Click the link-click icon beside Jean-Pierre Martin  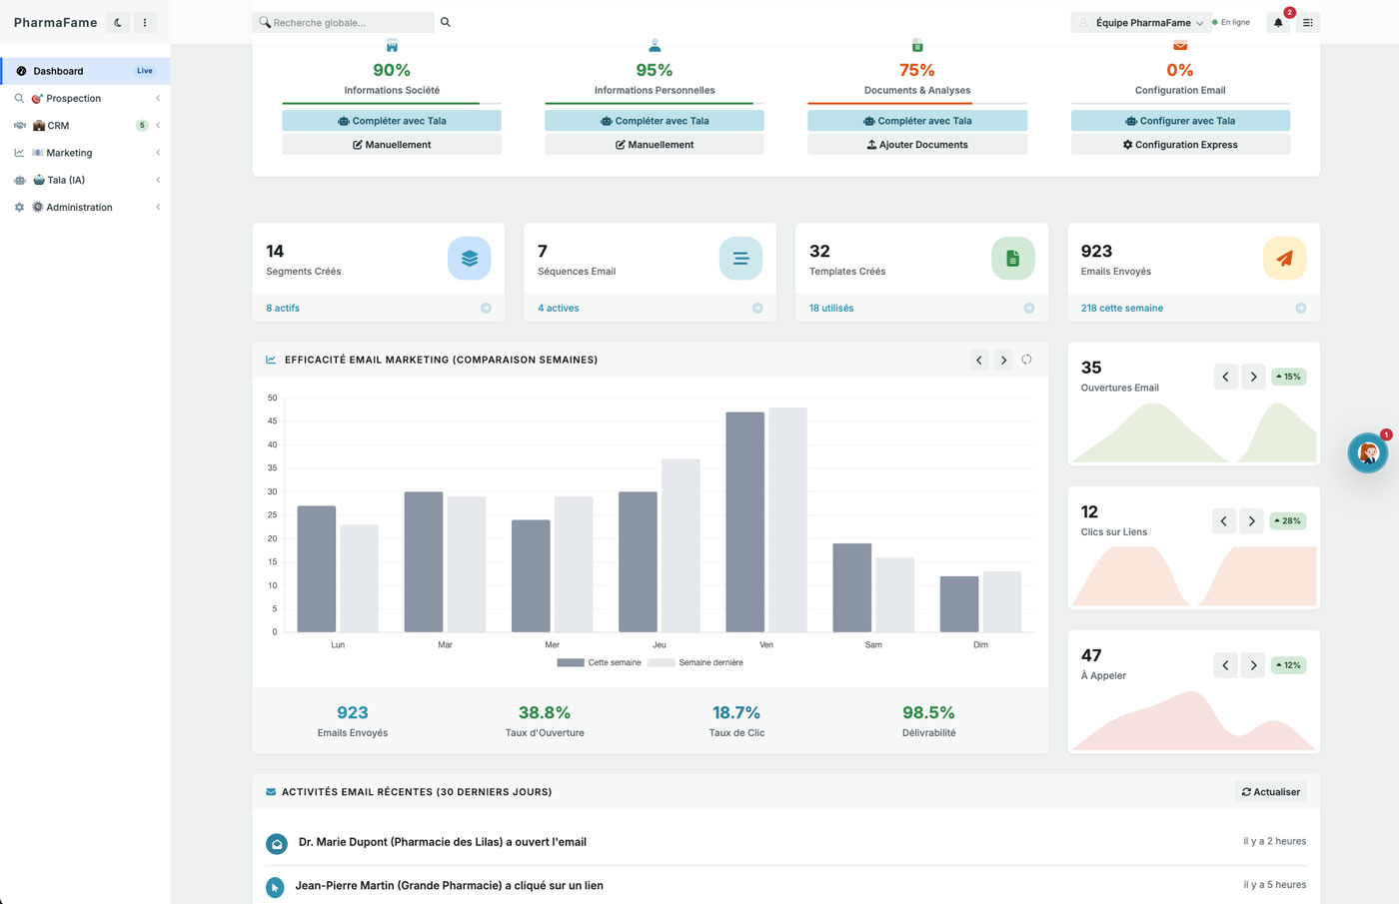point(275,887)
